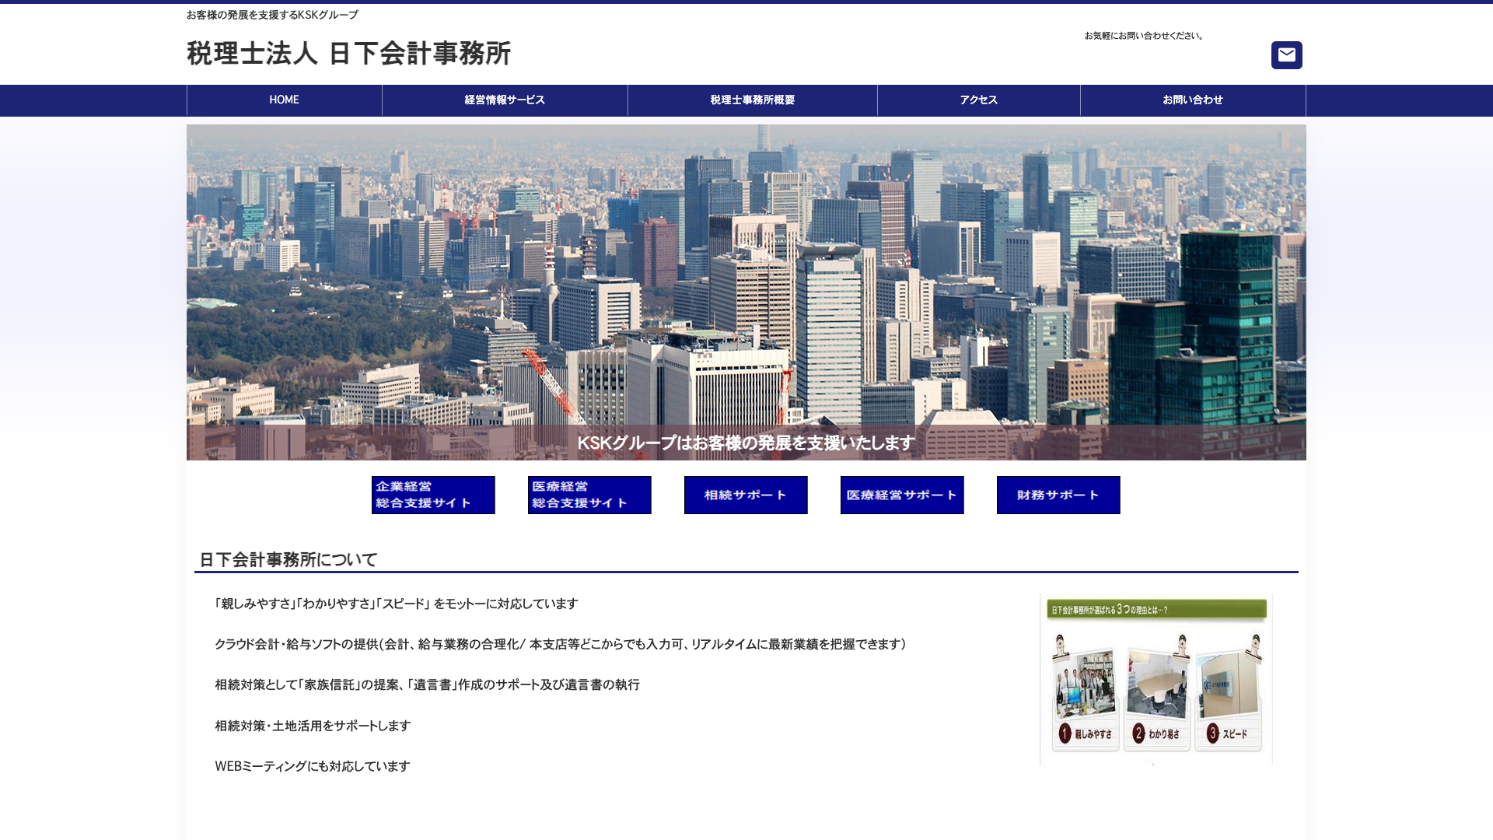Open the アクセス navigation tab
The width and height of the screenshot is (1493, 840).
coord(978,100)
